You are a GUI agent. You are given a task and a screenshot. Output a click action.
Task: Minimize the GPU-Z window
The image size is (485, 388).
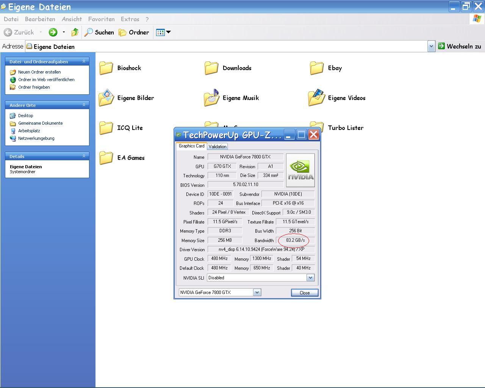(289, 135)
